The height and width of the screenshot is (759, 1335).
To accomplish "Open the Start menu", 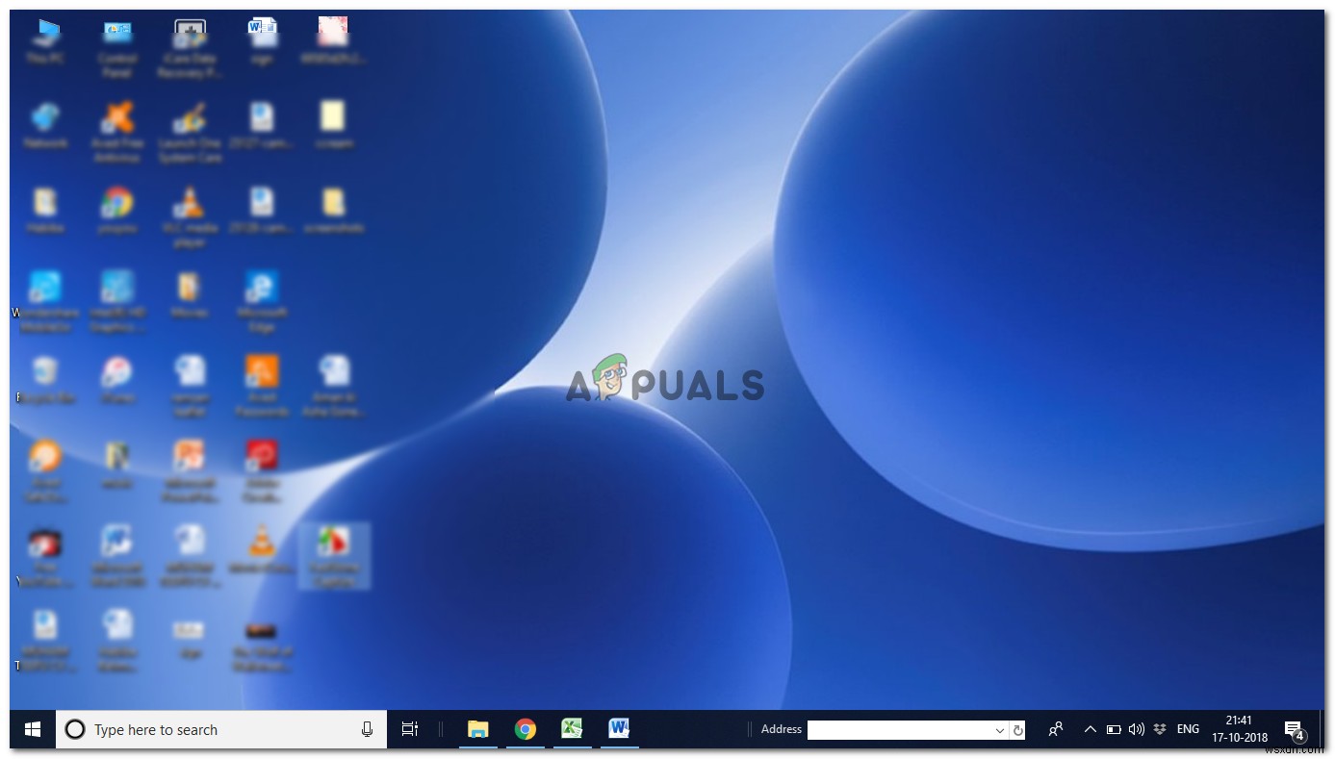I will tap(32, 729).
